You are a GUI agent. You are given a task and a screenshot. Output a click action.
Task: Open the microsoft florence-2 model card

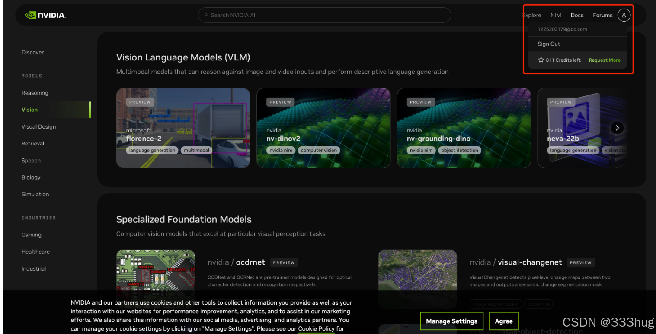click(183, 128)
